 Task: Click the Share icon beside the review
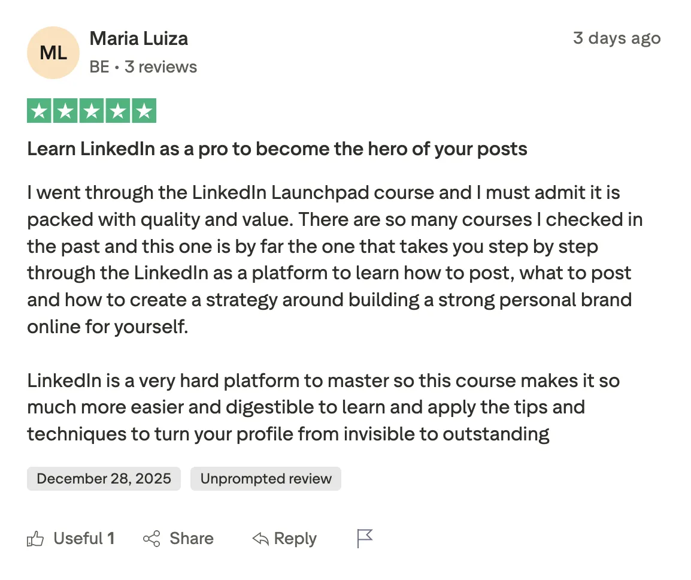[151, 538]
